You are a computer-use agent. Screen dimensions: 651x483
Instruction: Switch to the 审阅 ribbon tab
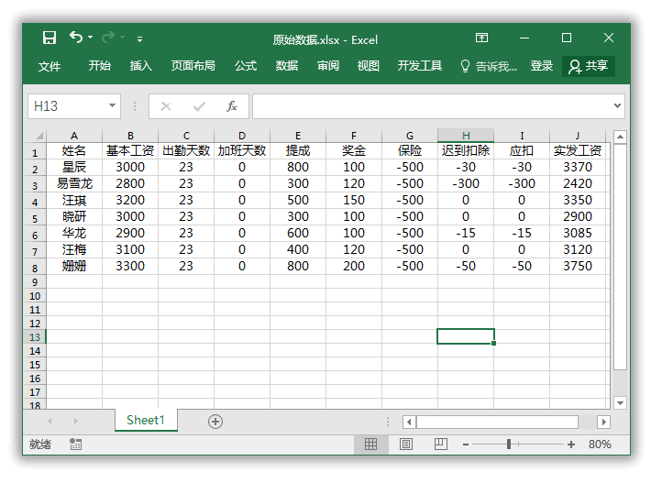(x=328, y=66)
